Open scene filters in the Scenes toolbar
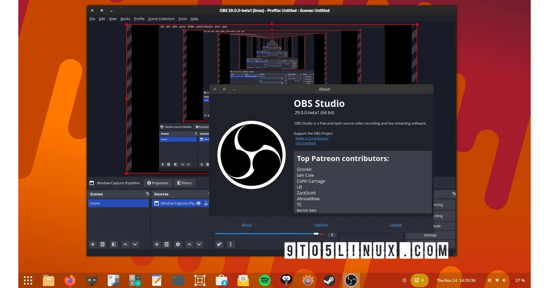The width and height of the screenshot is (549, 288). point(113,244)
